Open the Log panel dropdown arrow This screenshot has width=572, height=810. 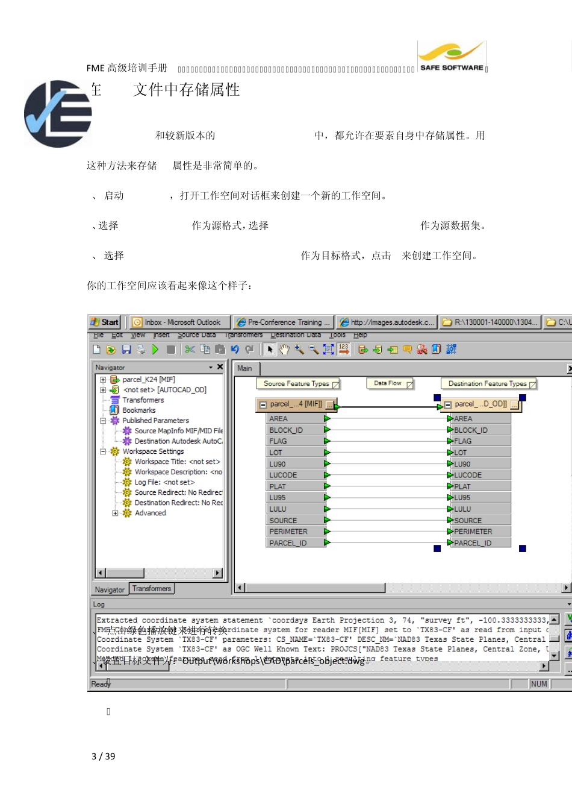[x=569, y=604]
